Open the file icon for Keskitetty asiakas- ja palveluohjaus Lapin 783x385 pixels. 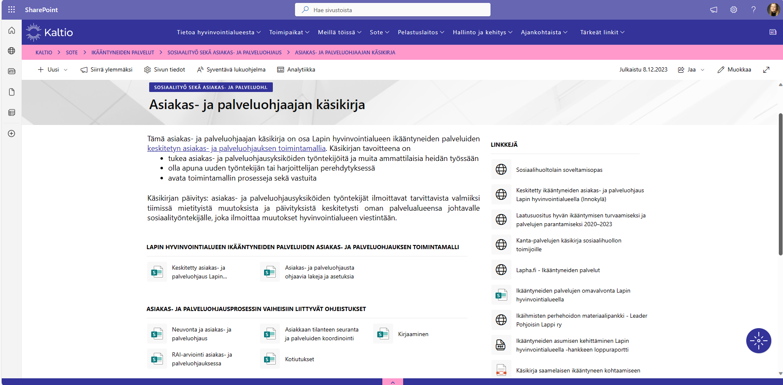click(x=157, y=272)
